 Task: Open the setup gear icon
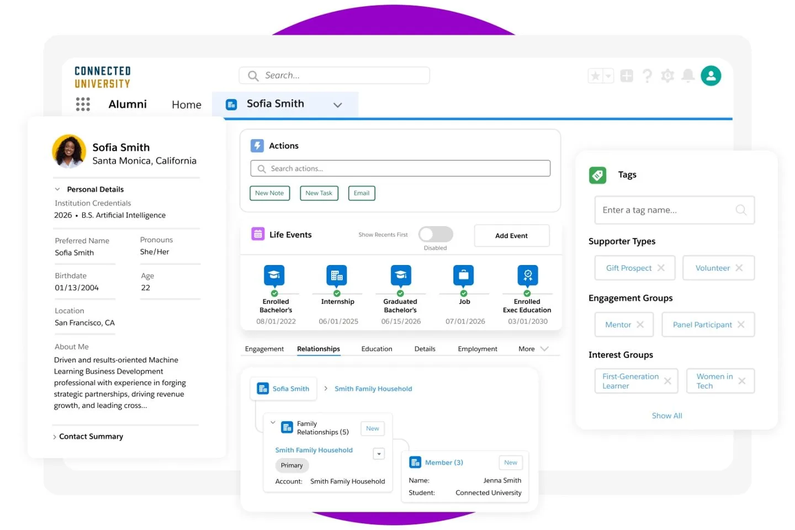pos(667,76)
